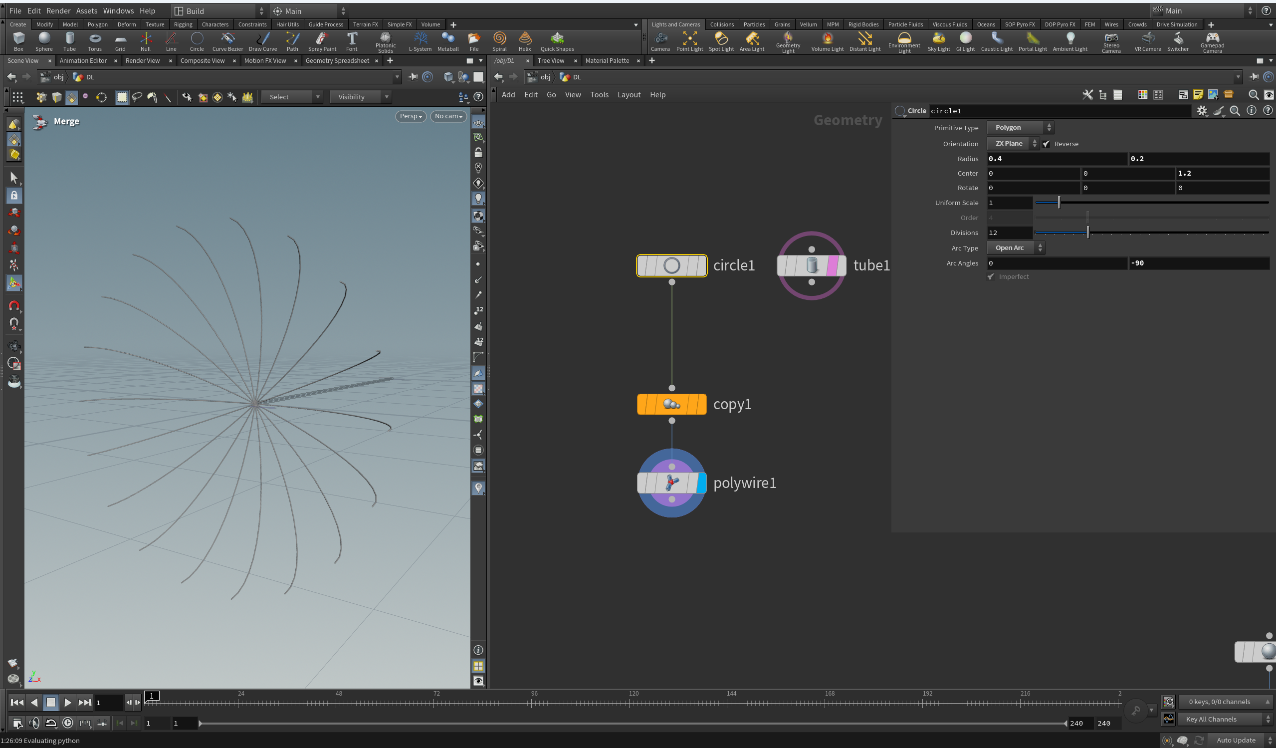Screen dimensions: 1276x748
Task: Toggle the Reverse checkbox
Action: pyautogui.click(x=1046, y=144)
